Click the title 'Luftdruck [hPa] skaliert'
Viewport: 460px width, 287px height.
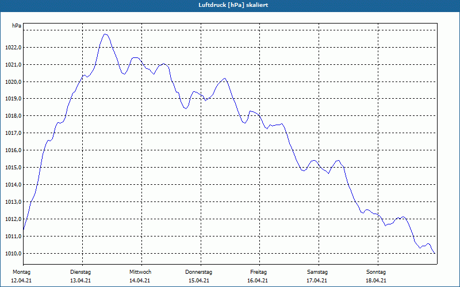233,5
